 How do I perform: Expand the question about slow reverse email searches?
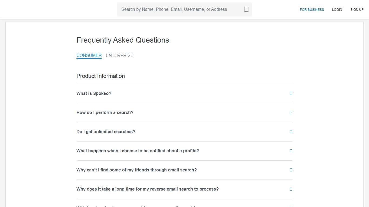click(x=147, y=189)
